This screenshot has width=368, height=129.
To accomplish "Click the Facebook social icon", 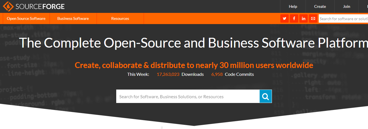I will [x=294, y=18].
